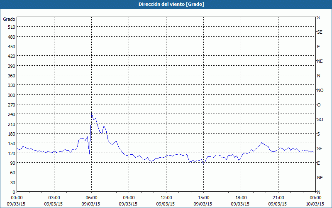Click the "120" y-axis value

12,153
